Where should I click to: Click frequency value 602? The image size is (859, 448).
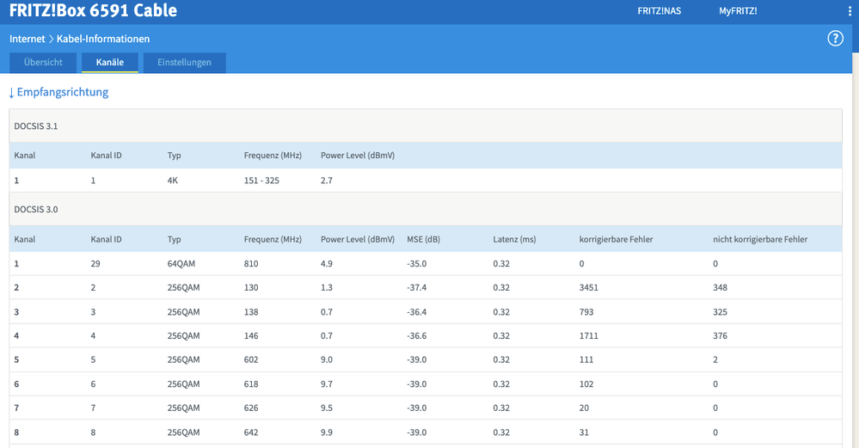pyautogui.click(x=251, y=359)
